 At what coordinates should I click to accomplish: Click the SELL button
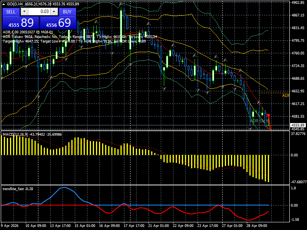click(11, 12)
